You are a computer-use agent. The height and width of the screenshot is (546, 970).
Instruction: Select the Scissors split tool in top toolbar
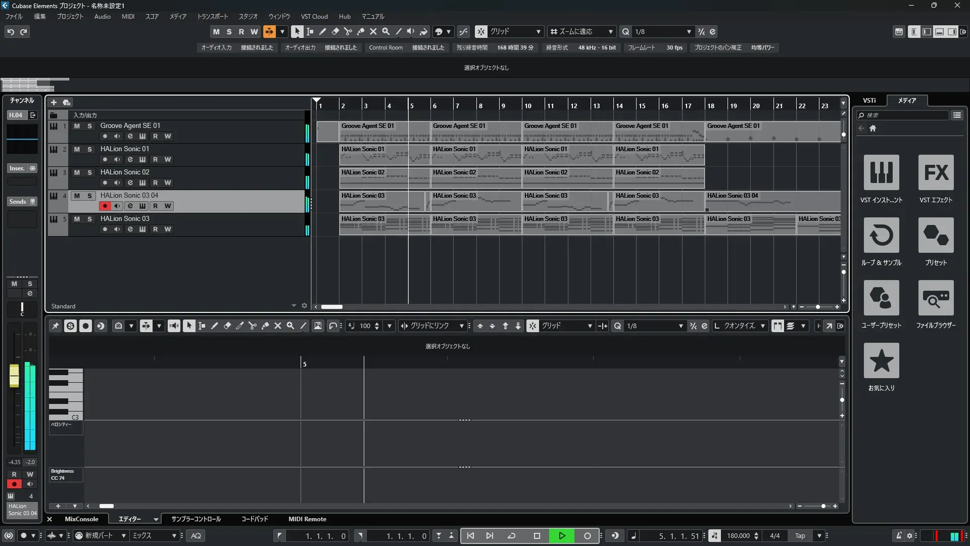(348, 31)
